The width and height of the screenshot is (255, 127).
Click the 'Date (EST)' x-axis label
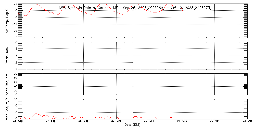[133, 125]
